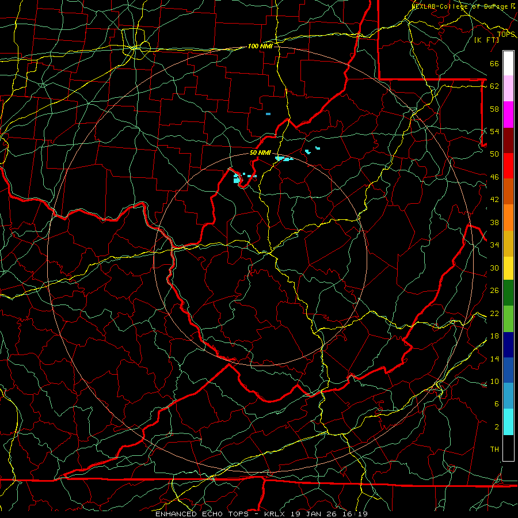Click legend value 54
This screenshot has height=518, width=518.
point(494,131)
